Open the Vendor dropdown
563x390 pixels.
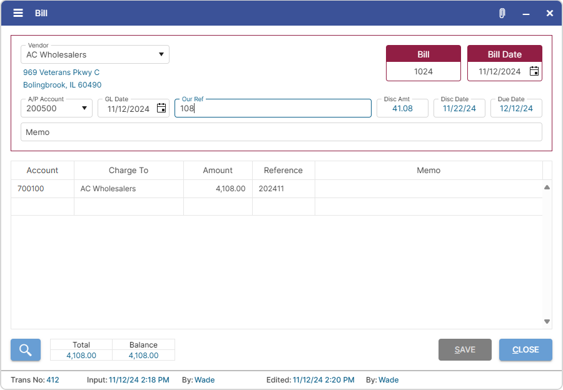point(161,54)
